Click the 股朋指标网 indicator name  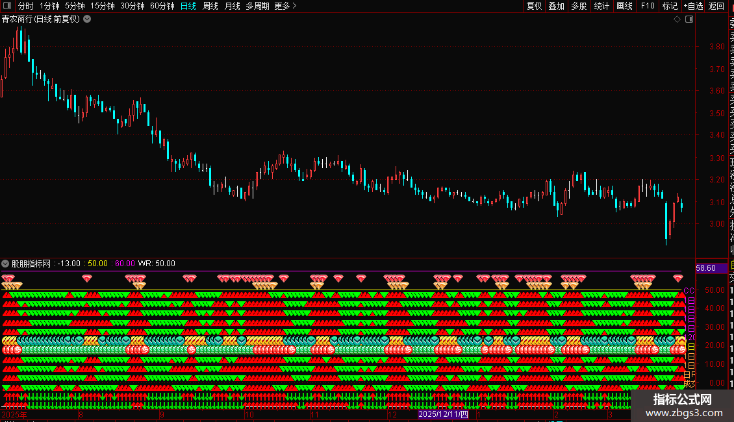31,264
